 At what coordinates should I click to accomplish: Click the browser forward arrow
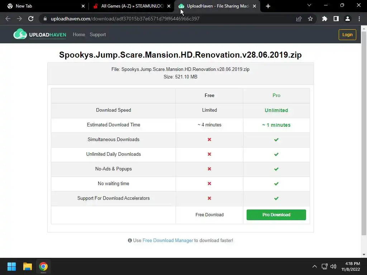tap(19, 19)
